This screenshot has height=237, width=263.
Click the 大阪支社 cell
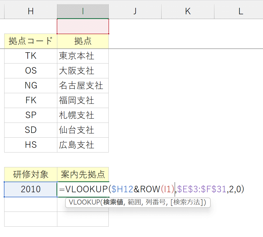(82, 71)
